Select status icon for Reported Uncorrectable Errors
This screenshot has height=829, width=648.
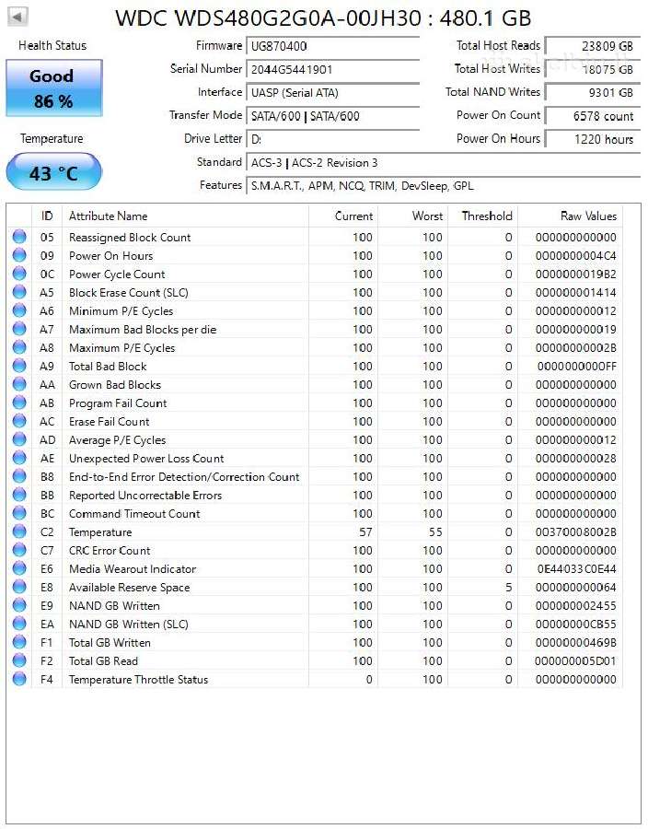click(x=19, y=495)
